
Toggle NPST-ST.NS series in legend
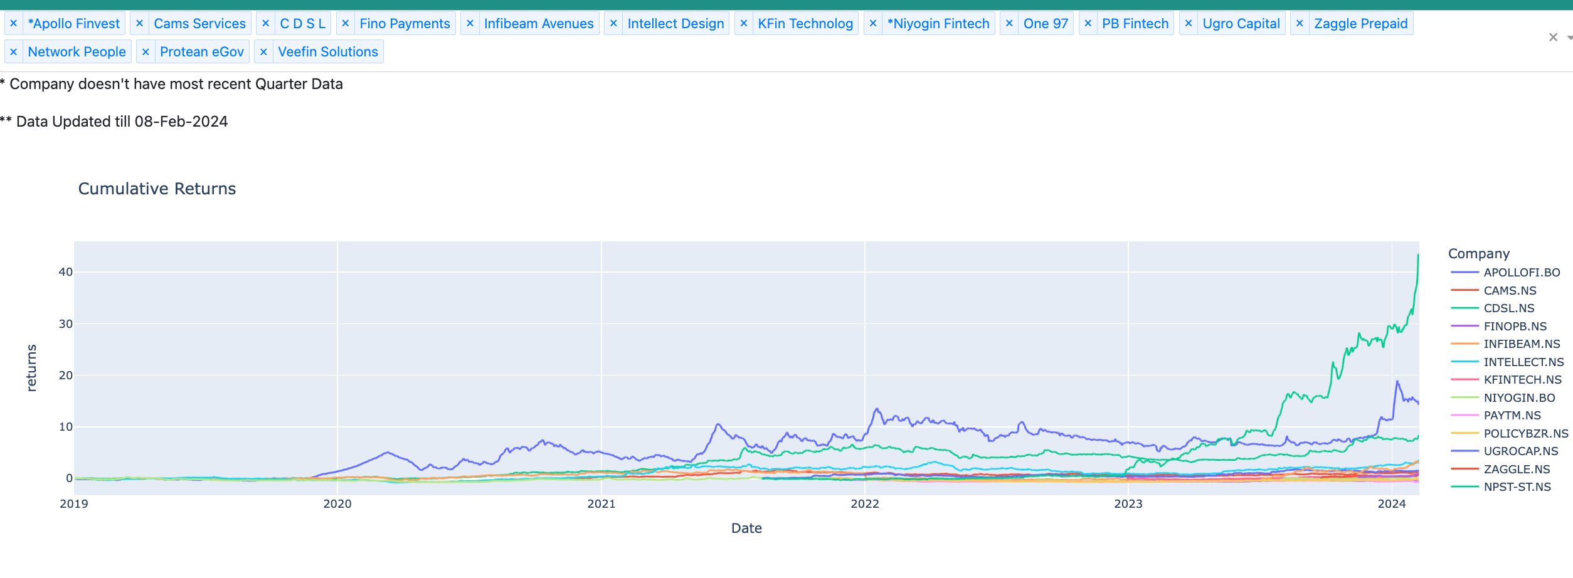pyautogui.click(x=1501, y=487)
